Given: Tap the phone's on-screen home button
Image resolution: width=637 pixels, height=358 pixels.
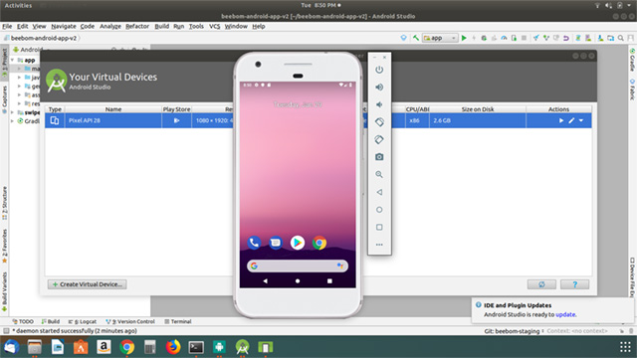Looking at the screenshot, I should (298, 280).
